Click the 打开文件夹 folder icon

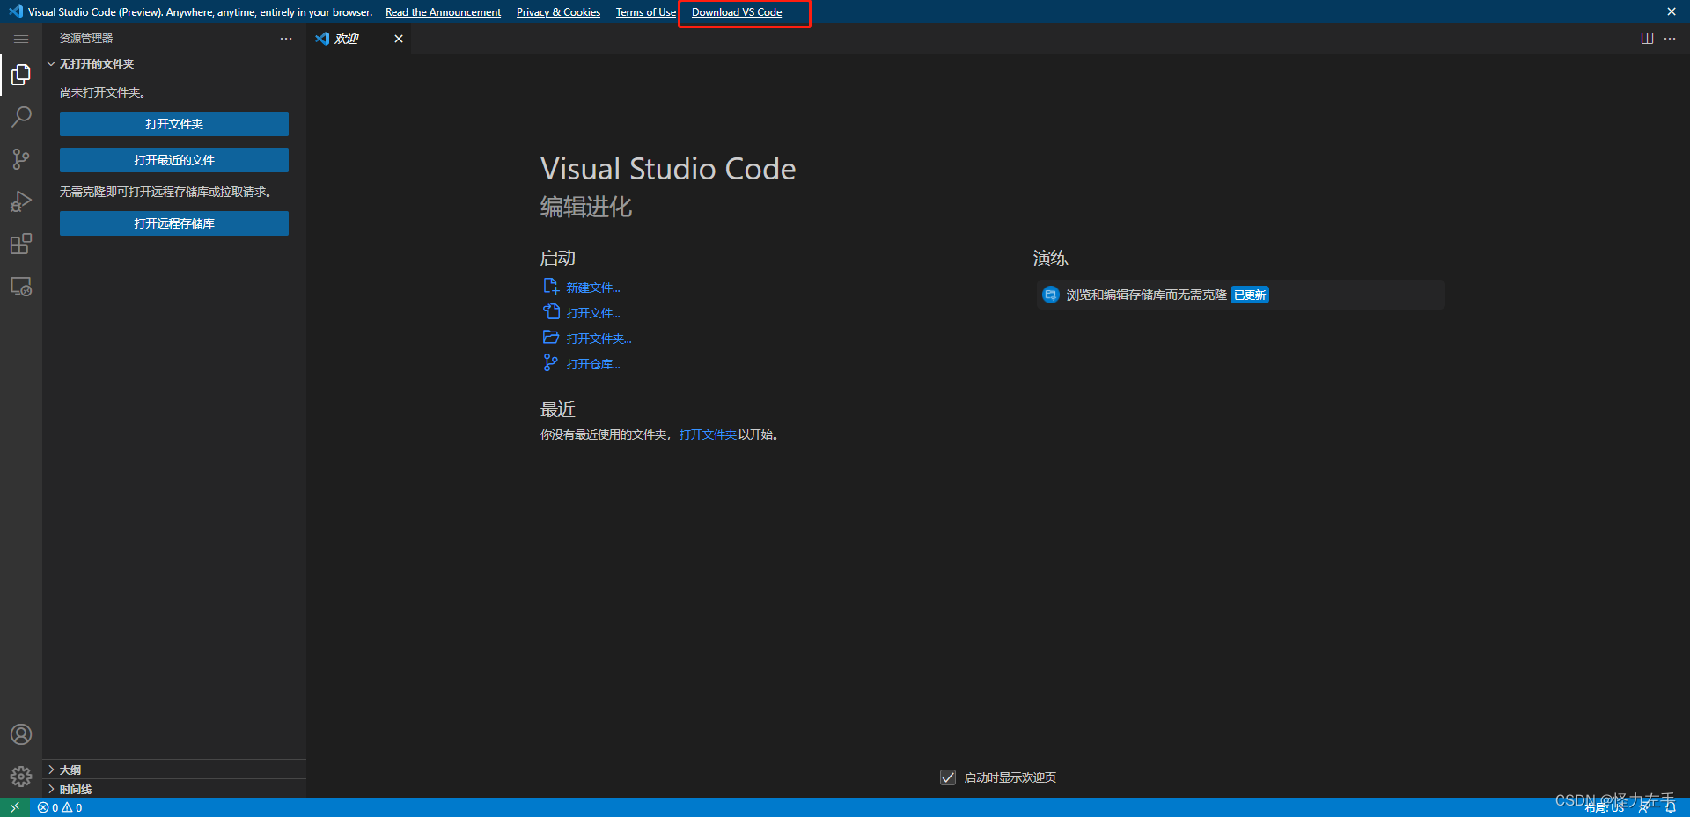coord(551,338)
